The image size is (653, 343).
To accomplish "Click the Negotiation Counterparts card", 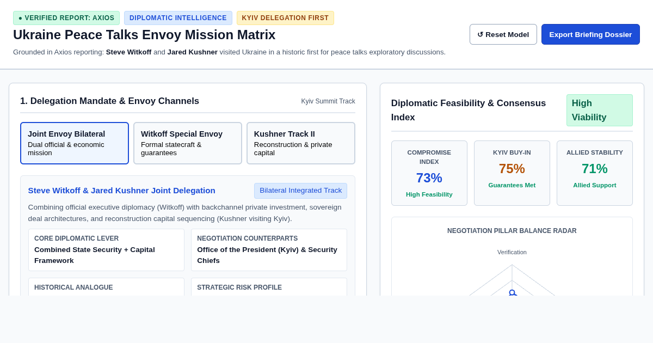I will click(269, 250).
